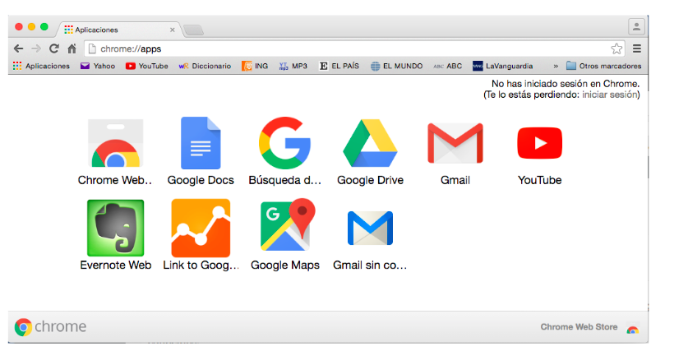688x351 pixels.
Task: Maximize the window with the green button
Action: click(44, 27)
